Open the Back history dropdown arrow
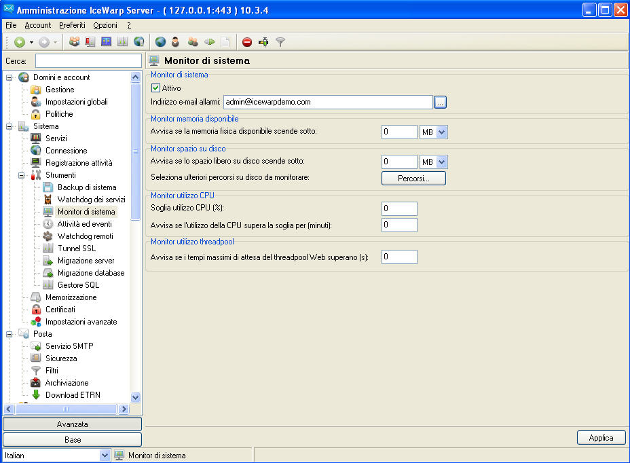The width and height of the screenshot is (630, 463). point(31,42)
